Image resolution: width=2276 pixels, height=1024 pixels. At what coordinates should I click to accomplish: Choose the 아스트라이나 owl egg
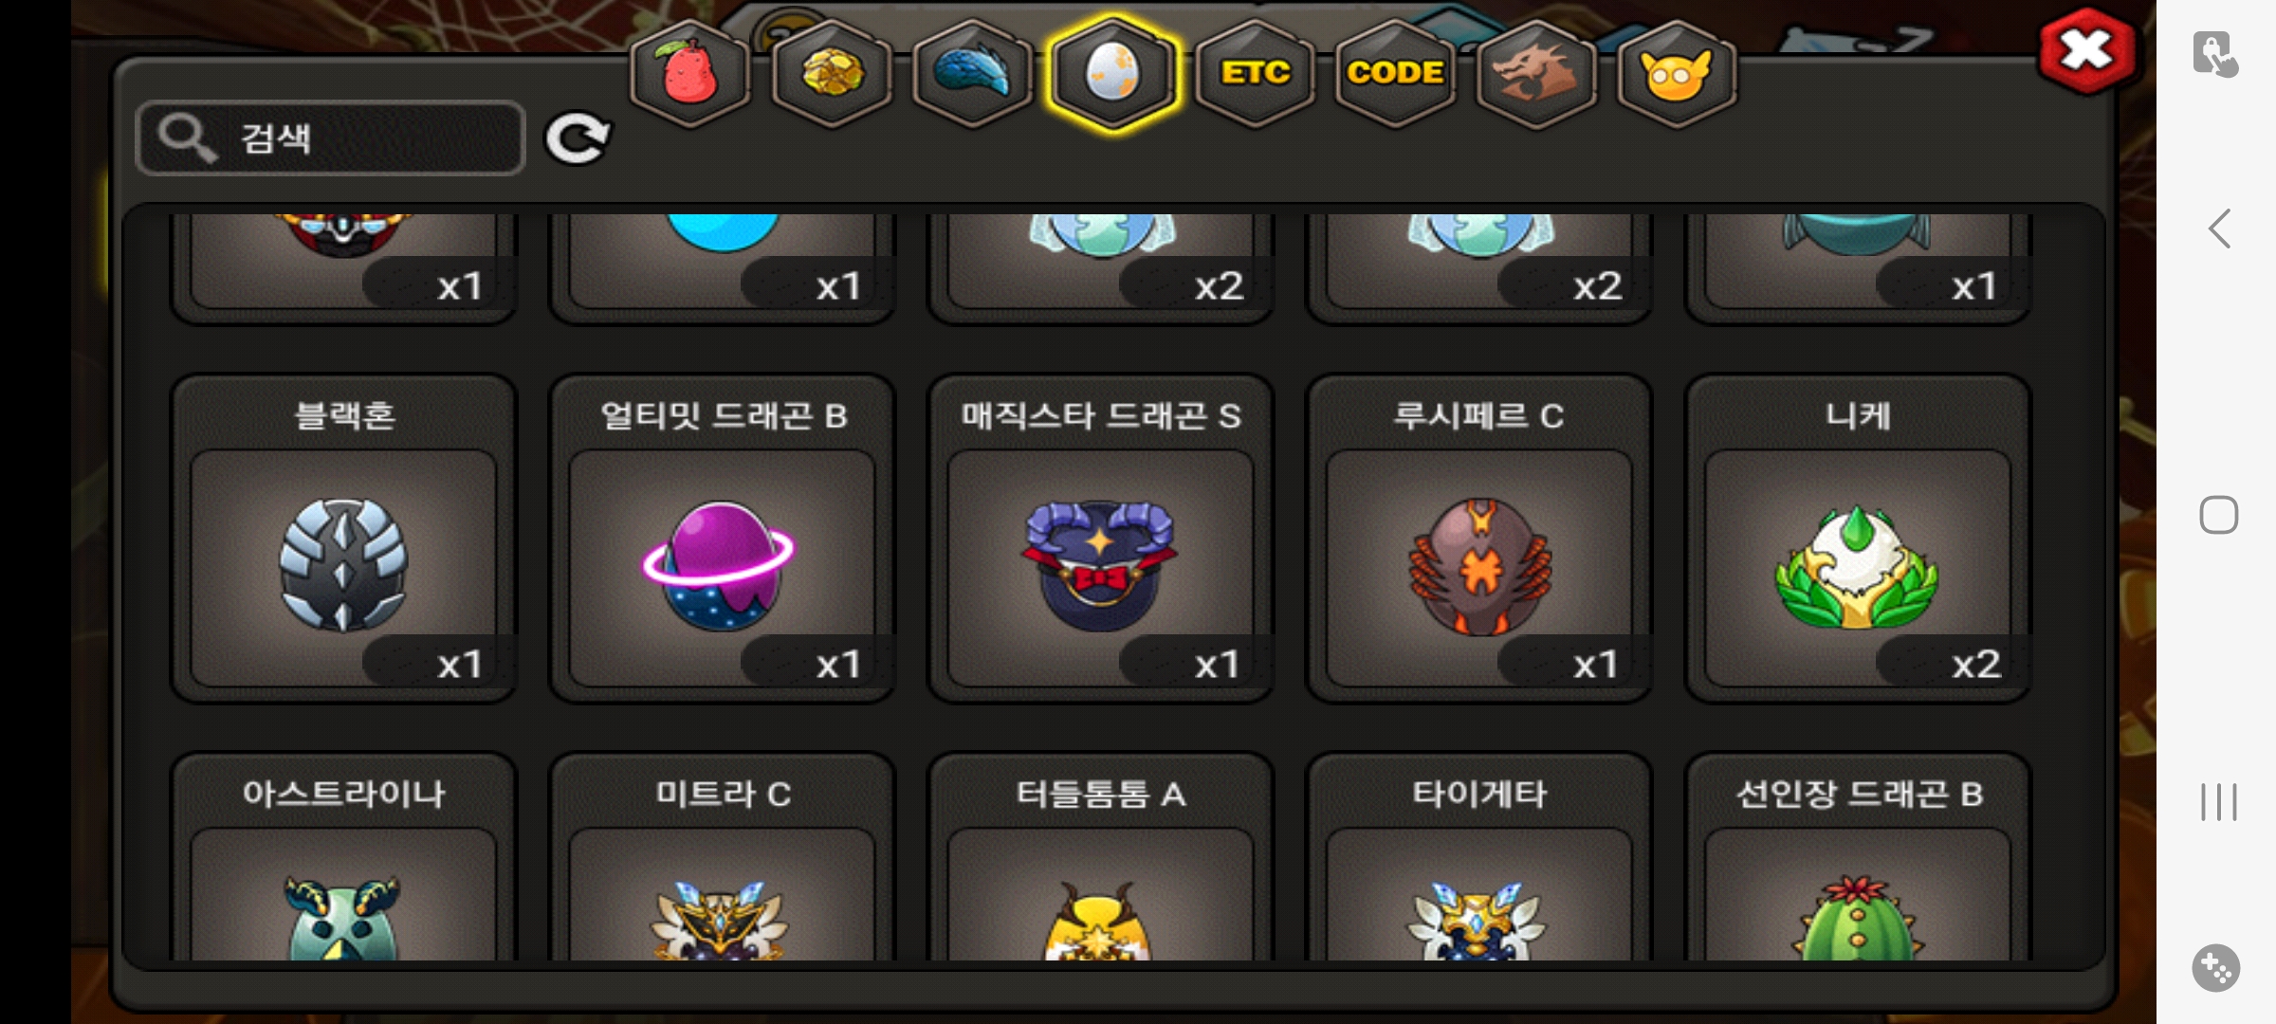[343, 856]
